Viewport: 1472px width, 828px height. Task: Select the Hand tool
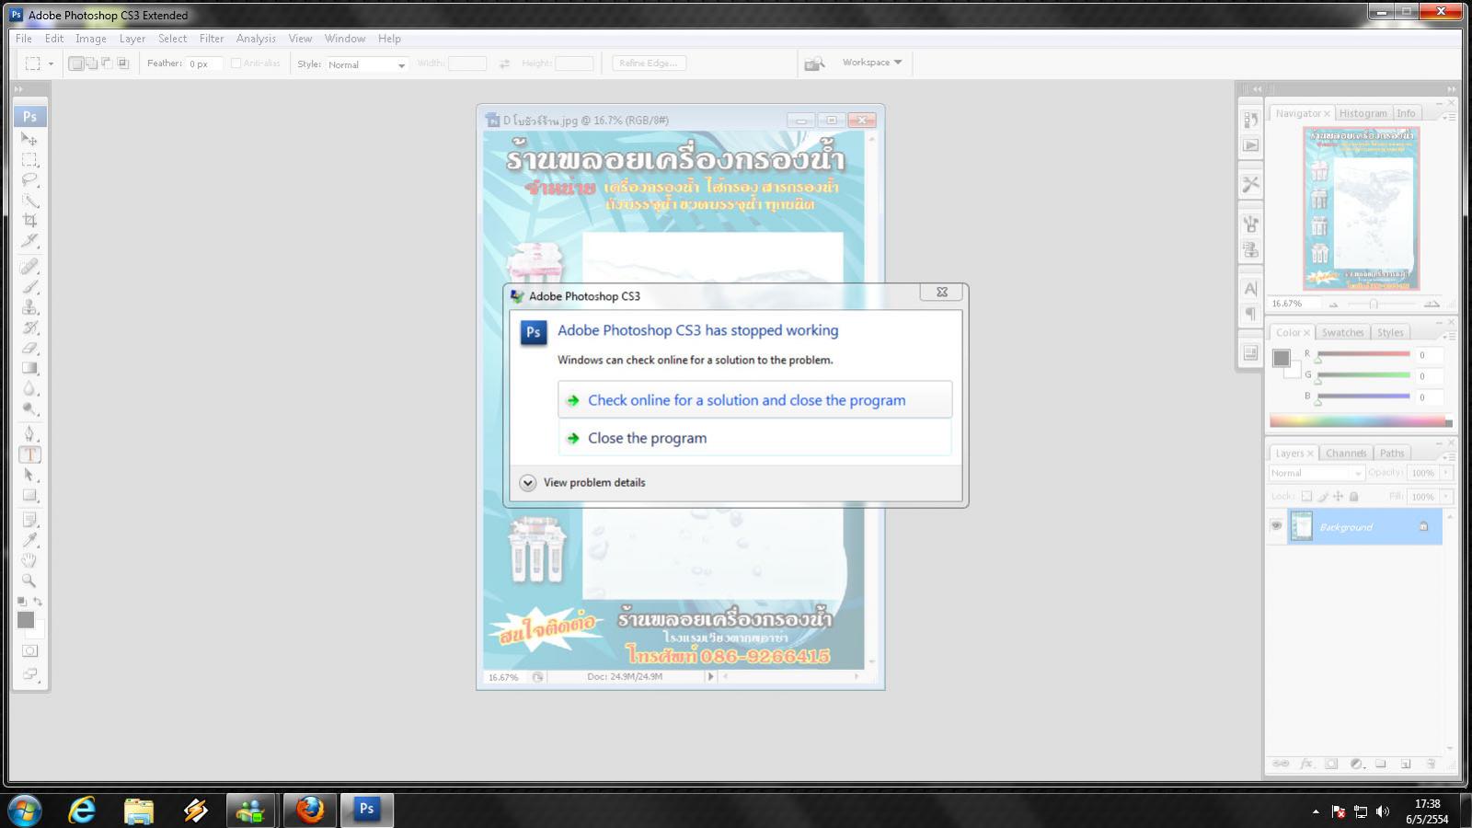[x=29, y=560]
